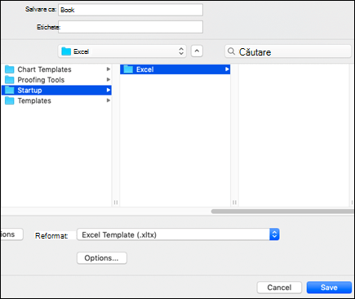Click the Templates folder icon
The image size is (355, 299).
[10, 100]
